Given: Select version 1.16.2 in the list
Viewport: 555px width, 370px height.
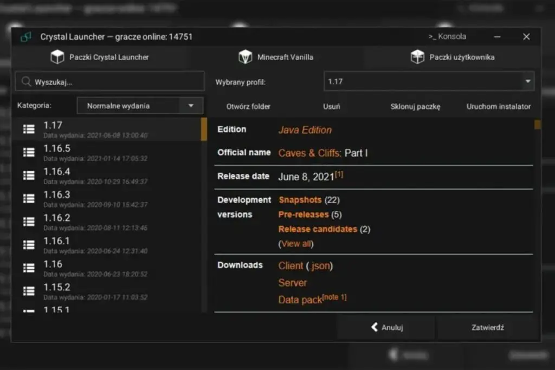Looking at the screenshot, I should click(x=106, y=222).
